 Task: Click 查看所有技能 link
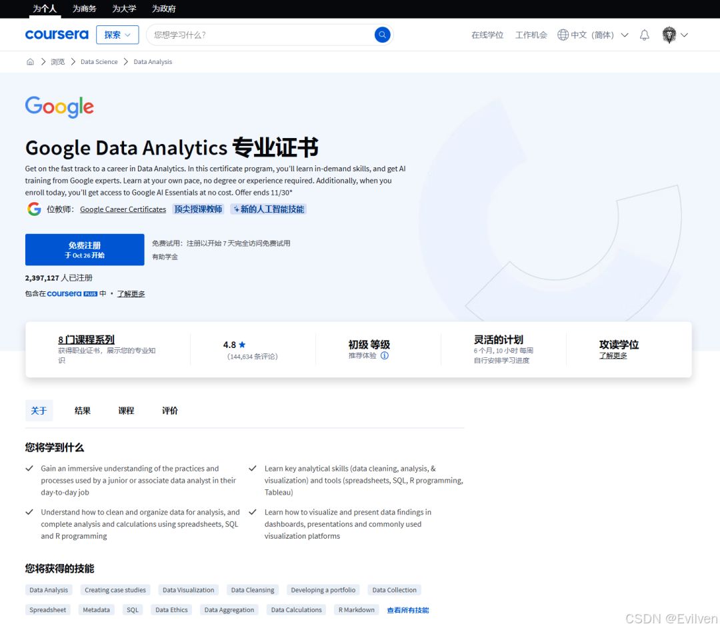pos(408,610)
